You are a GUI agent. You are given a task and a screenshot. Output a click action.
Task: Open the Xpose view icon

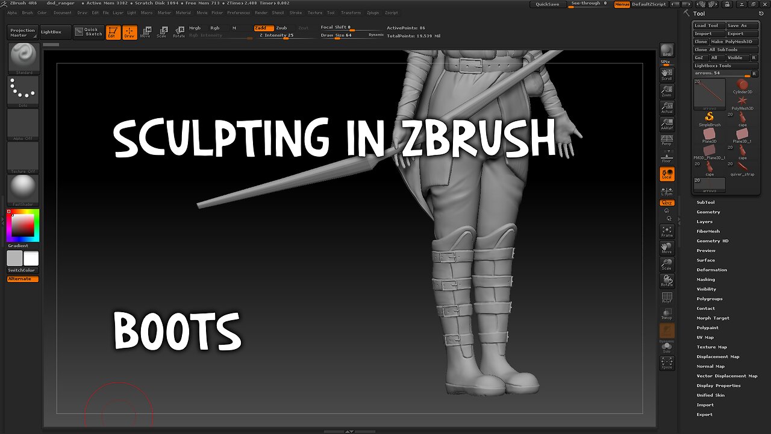(x=667, y=363)
